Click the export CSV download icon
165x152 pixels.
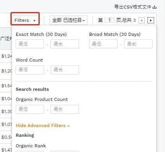(x=154, y=7)
